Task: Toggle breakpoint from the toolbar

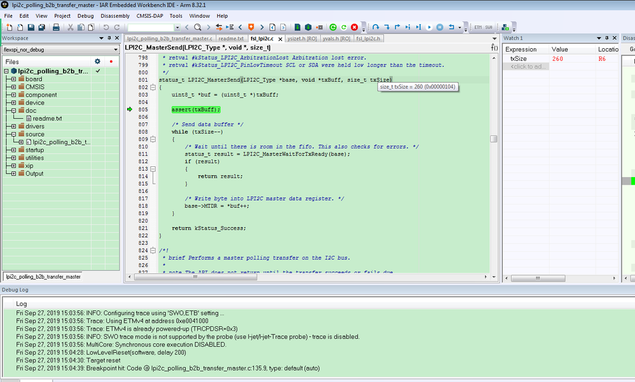Action: [320, 27]
